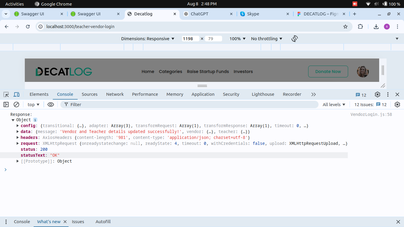
Task: Clear the console with the clear icon
Action: tap(17, 105)
